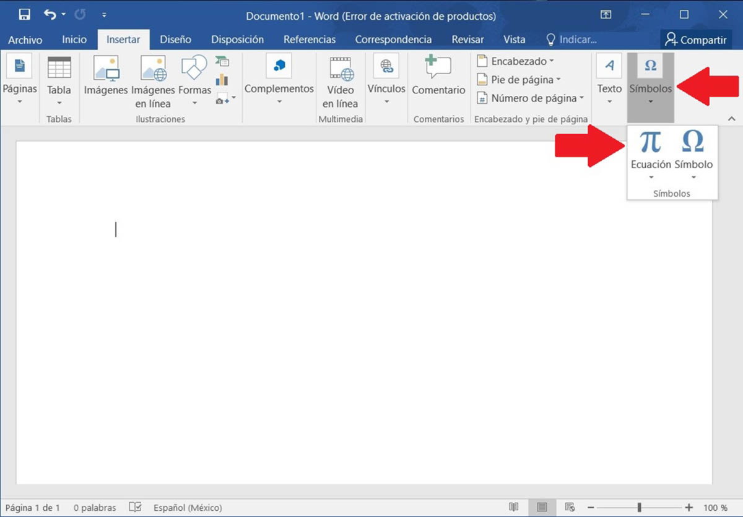Undo the last action
Viewport: 743px width, 517px height.
pos(51,15)
